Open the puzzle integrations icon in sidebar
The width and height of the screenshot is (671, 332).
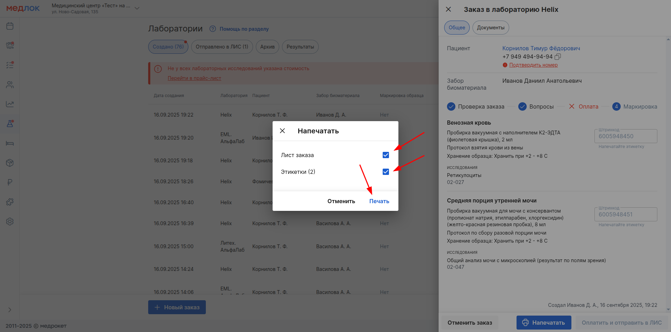pos(10,202)
